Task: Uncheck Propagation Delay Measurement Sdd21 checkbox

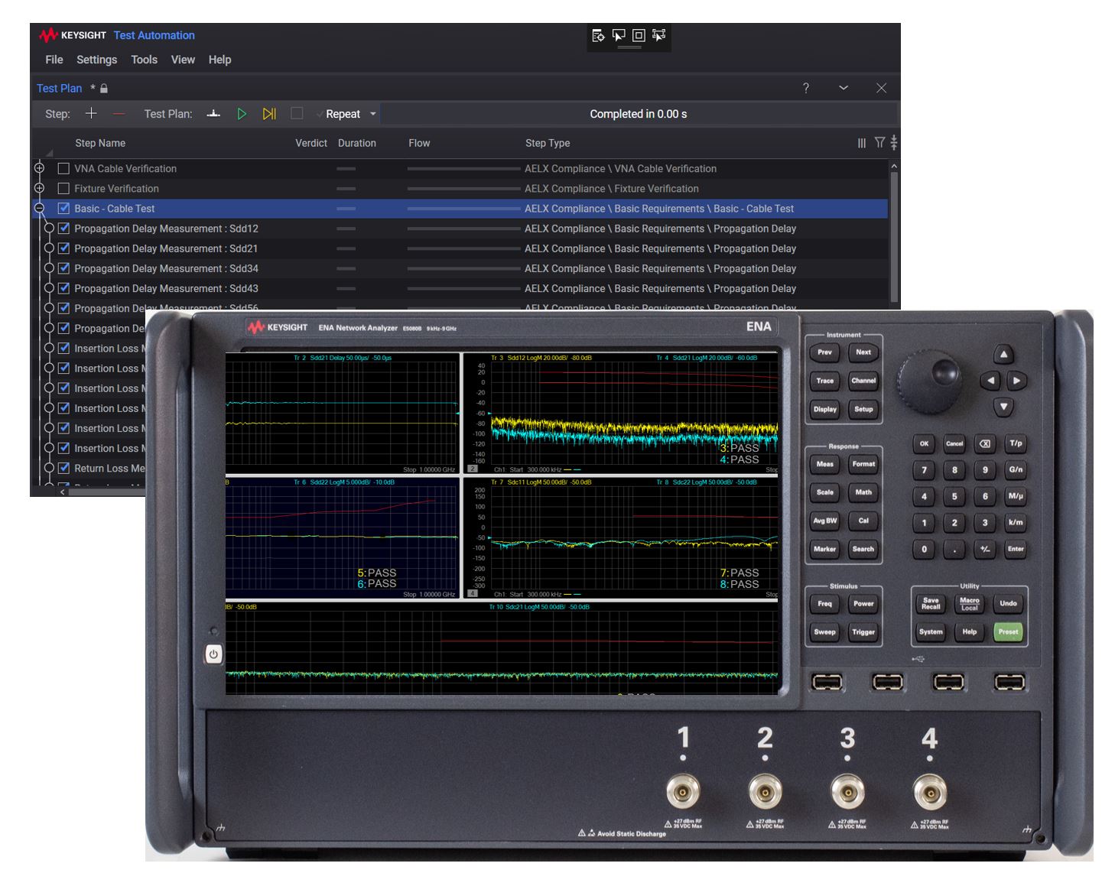Action: [64, 248]
